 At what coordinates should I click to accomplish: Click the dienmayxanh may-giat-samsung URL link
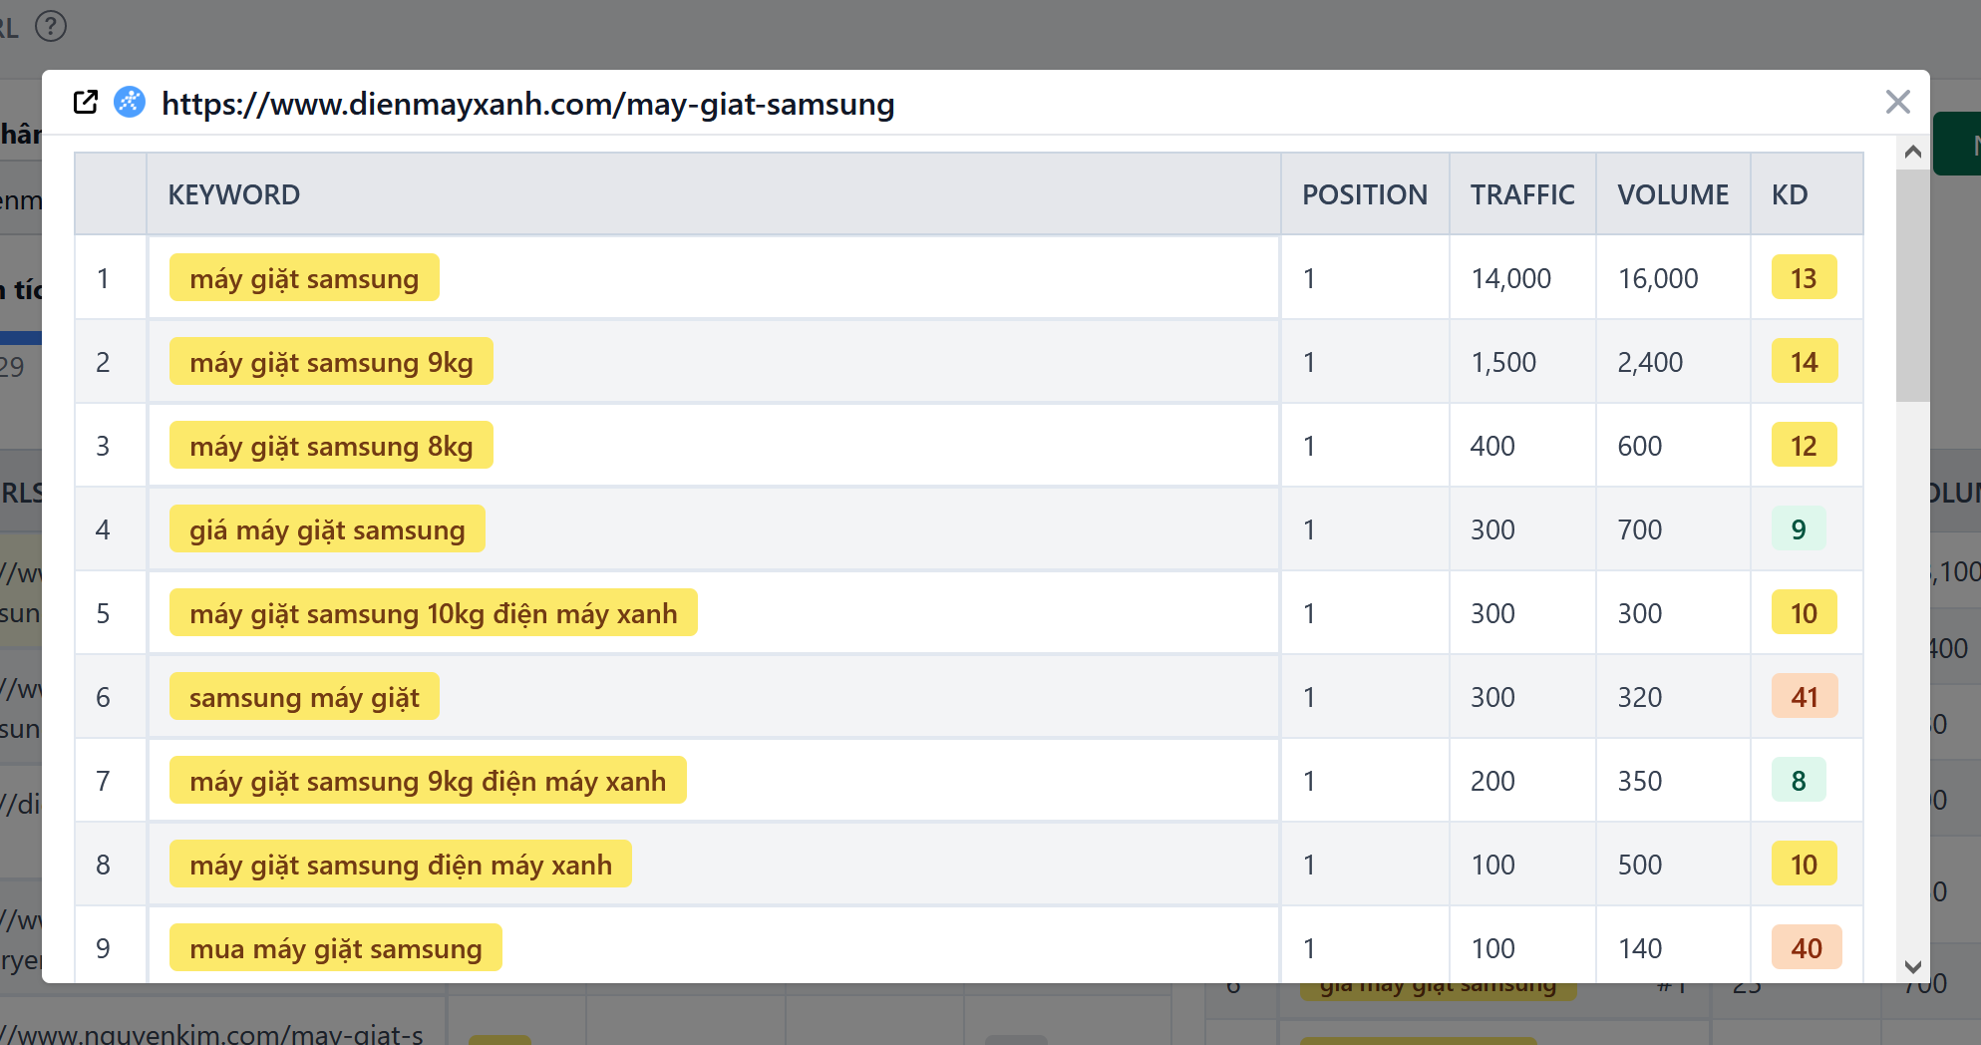tap(527, 104)
